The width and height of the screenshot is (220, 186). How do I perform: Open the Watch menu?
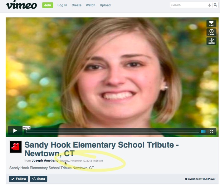click(90, 5)
